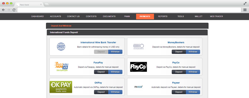
Task: Click Withdraw for MoneyBookers
Action: (193, 52)
